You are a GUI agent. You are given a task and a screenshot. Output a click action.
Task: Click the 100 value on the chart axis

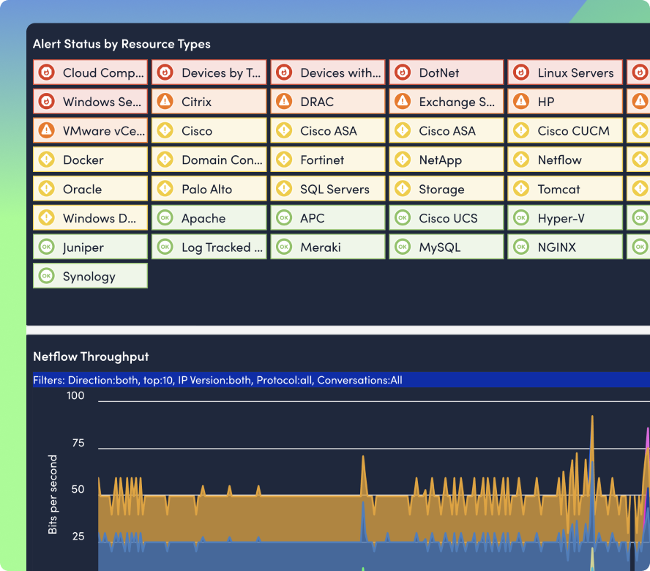(x=75, y=395)
